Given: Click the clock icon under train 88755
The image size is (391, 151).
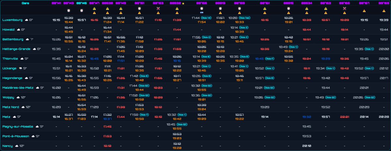Looking at the screenshot, I should click(x=202, y=8).
